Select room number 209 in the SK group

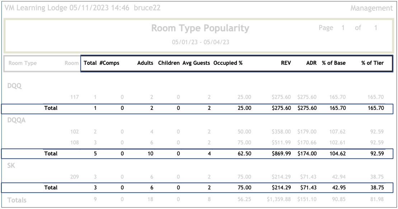[74, 177]
